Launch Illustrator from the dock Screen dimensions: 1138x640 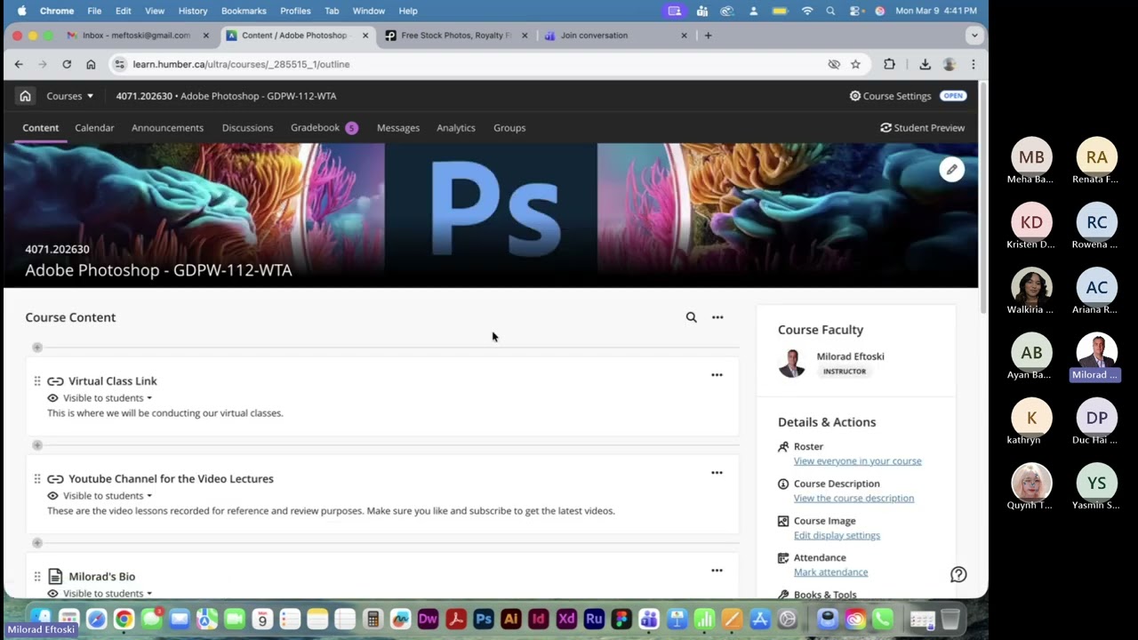click(511, 619)
